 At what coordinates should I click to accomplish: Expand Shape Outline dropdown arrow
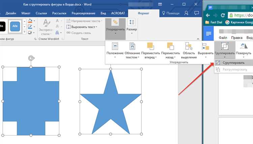pyautogui.click(x=34, y=27)
